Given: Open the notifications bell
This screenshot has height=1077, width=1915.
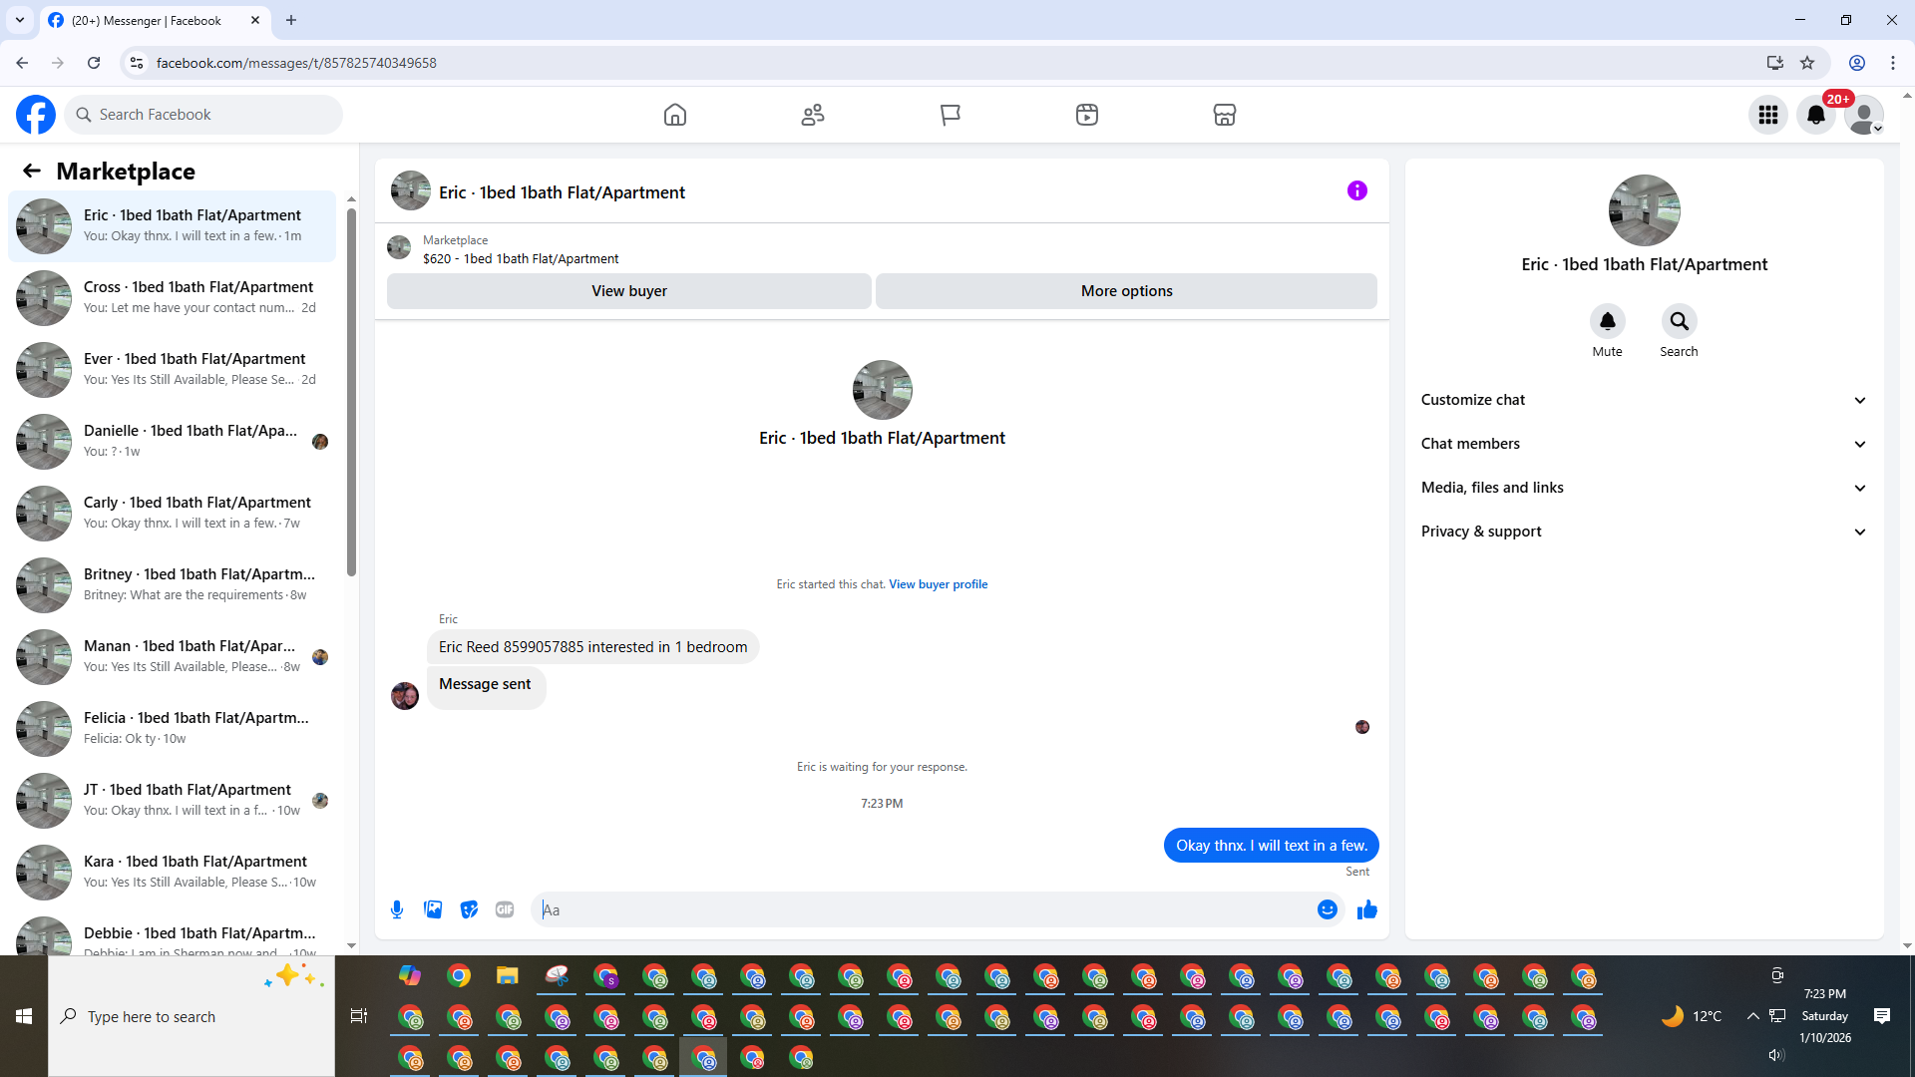Looking at the screenshot, I should pos(1815,115).
